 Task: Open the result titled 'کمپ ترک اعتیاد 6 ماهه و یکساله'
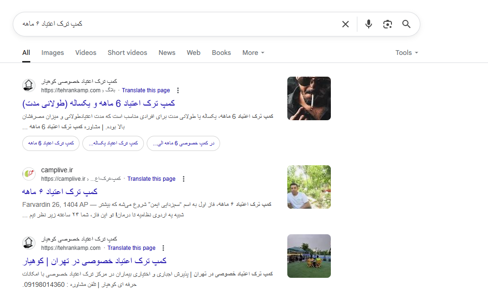click(98, 103)
